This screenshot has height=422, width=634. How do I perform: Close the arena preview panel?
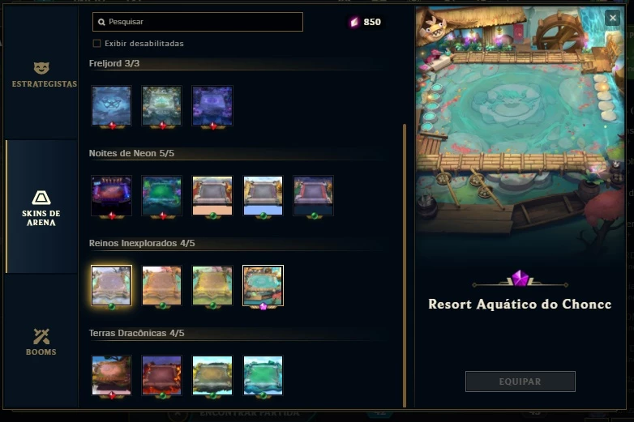click(x=613, y=18)
